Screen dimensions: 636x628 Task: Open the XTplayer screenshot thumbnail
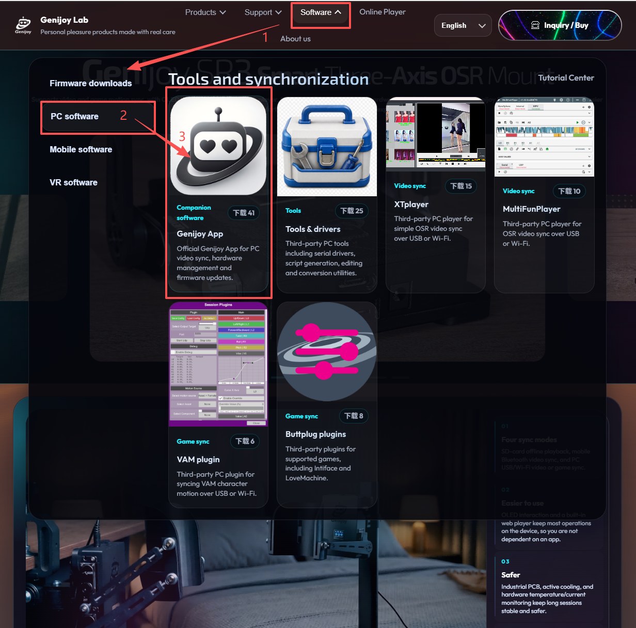click(436, 134)
